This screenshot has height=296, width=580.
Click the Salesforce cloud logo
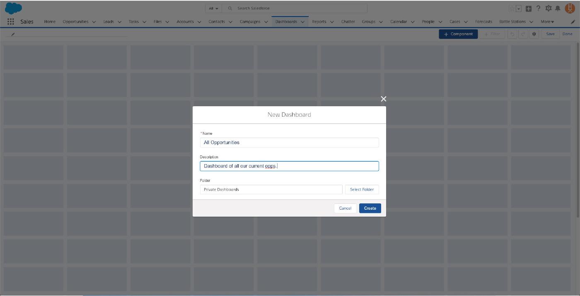13,8
